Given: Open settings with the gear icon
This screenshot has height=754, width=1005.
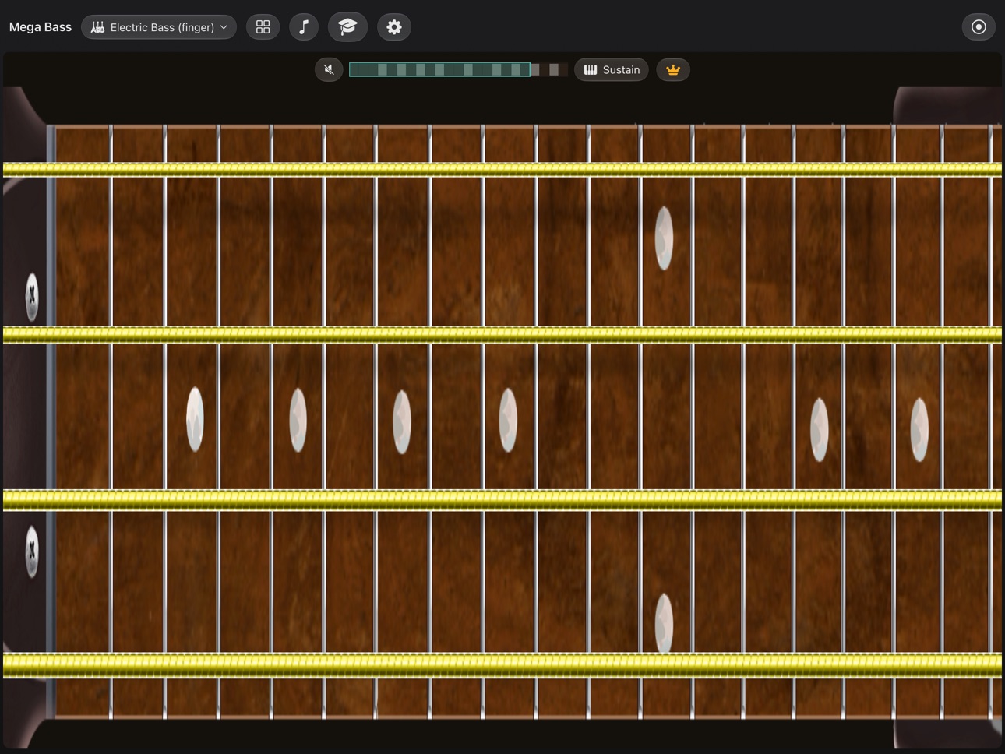Looking at the screenshot, I should 394,27.
